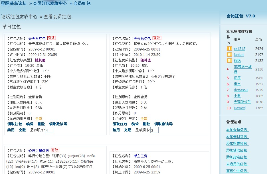Click 领取红包 under 天天发红包
This screenshot has height=174, width=267.
pos(15,124)
